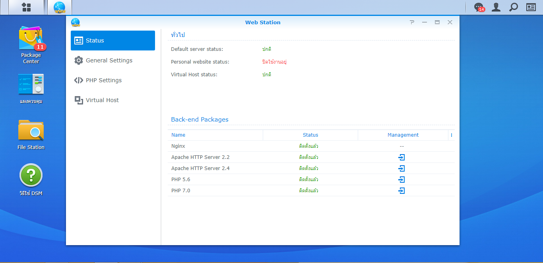Click the Virtual Host status label
Image resolution: width=543 pixels, height=263 pixels.
click(194, 75)
